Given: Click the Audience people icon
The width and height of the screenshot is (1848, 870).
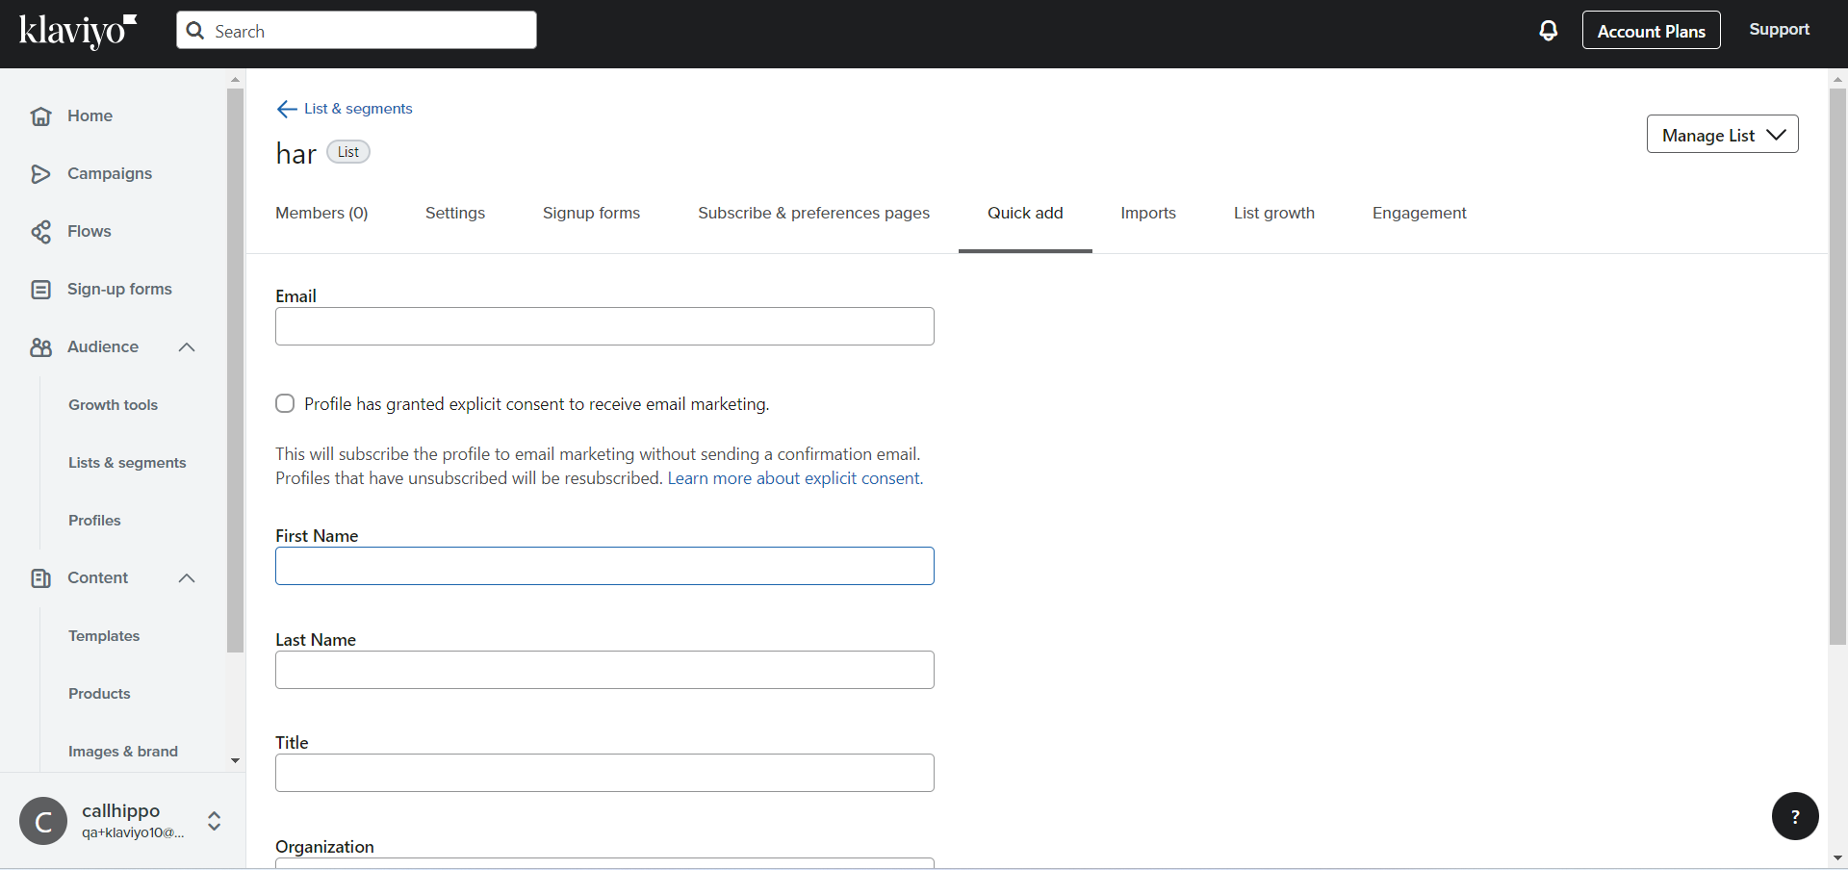Looking at the screenshot, I should coord(40,346).
